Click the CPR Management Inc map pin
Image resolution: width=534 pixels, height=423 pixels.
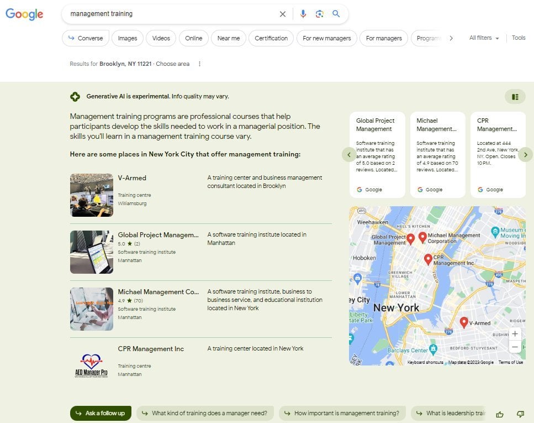pyautogui.click(x=428, y=259)
